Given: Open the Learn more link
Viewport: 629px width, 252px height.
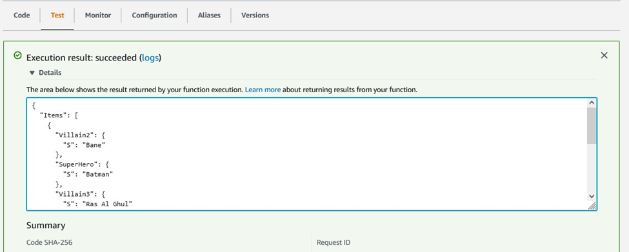Looking at the screenshot, I should tap(263, 90).
